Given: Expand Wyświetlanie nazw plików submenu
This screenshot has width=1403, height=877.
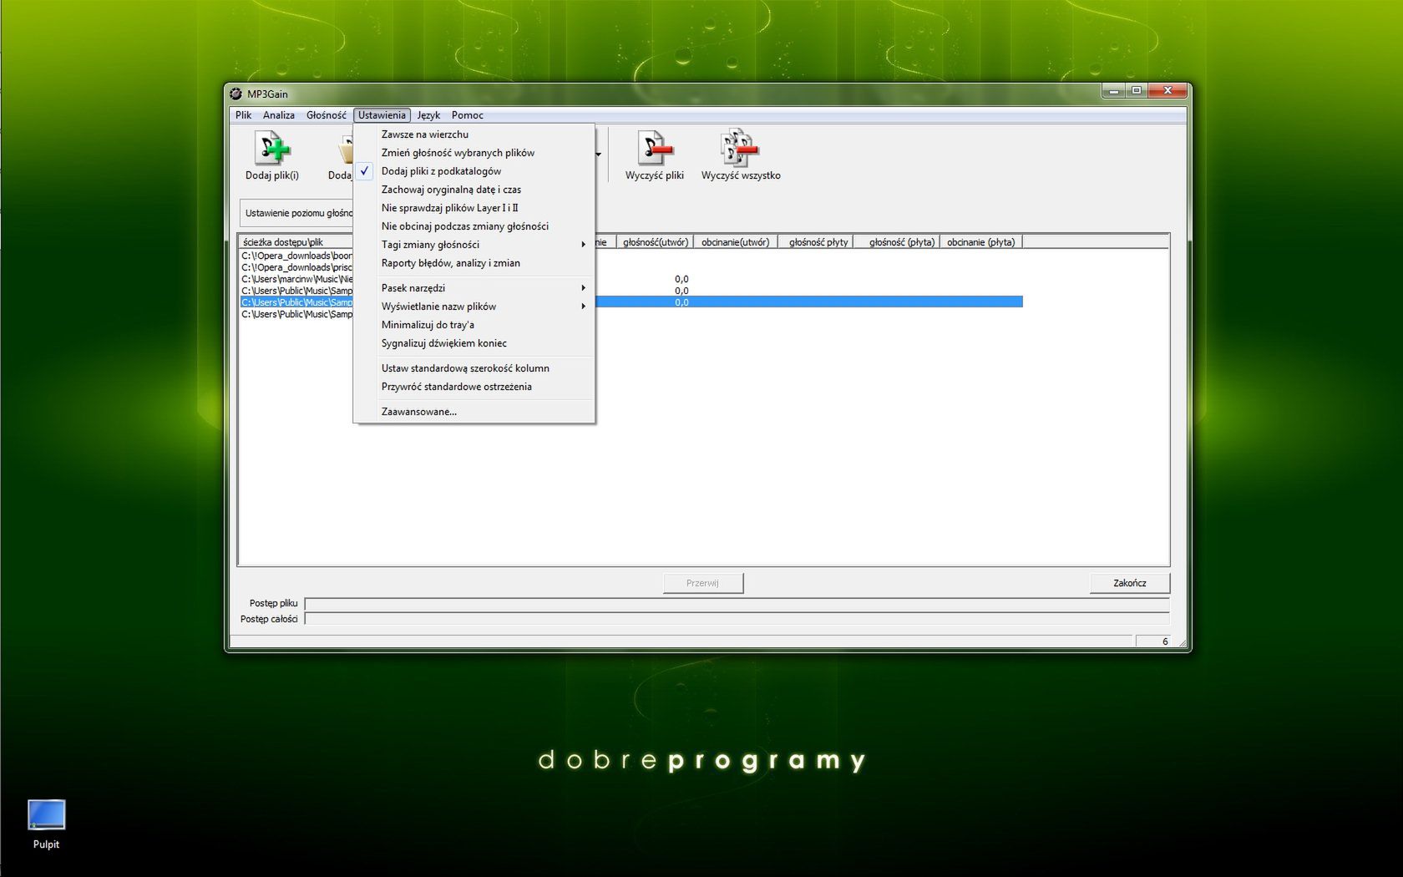Looking at the screenshot, I should (x=474, y=307).
